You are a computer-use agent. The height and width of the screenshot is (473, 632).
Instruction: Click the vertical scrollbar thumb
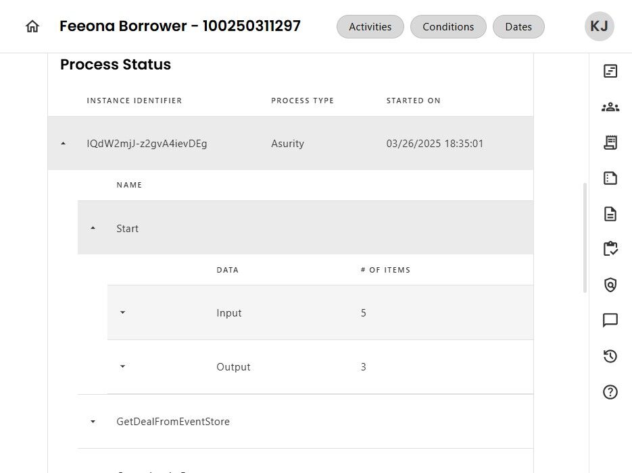tap(585, 238)
